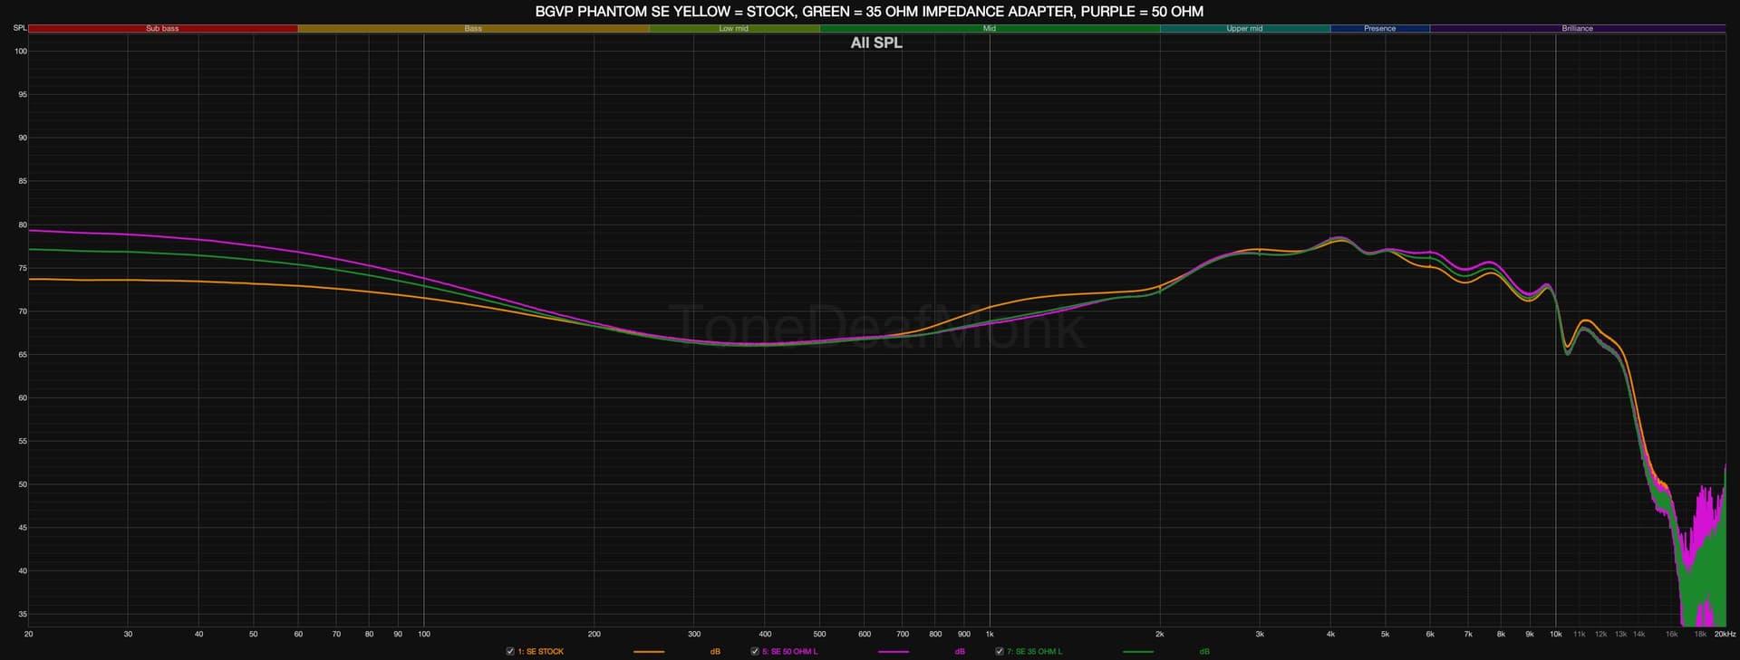Click the 10k frequency axis label
The height and width of the screenshot is (660, 1740).
point(1556,635)
